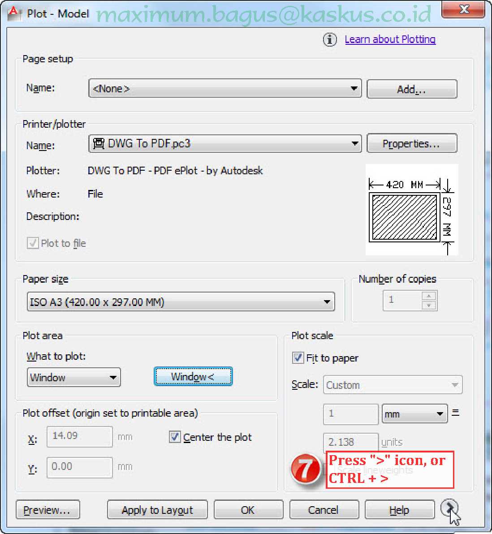Increase number of copies with up arrow
This screenshot has height=534, width=492.
click(429, 296)
